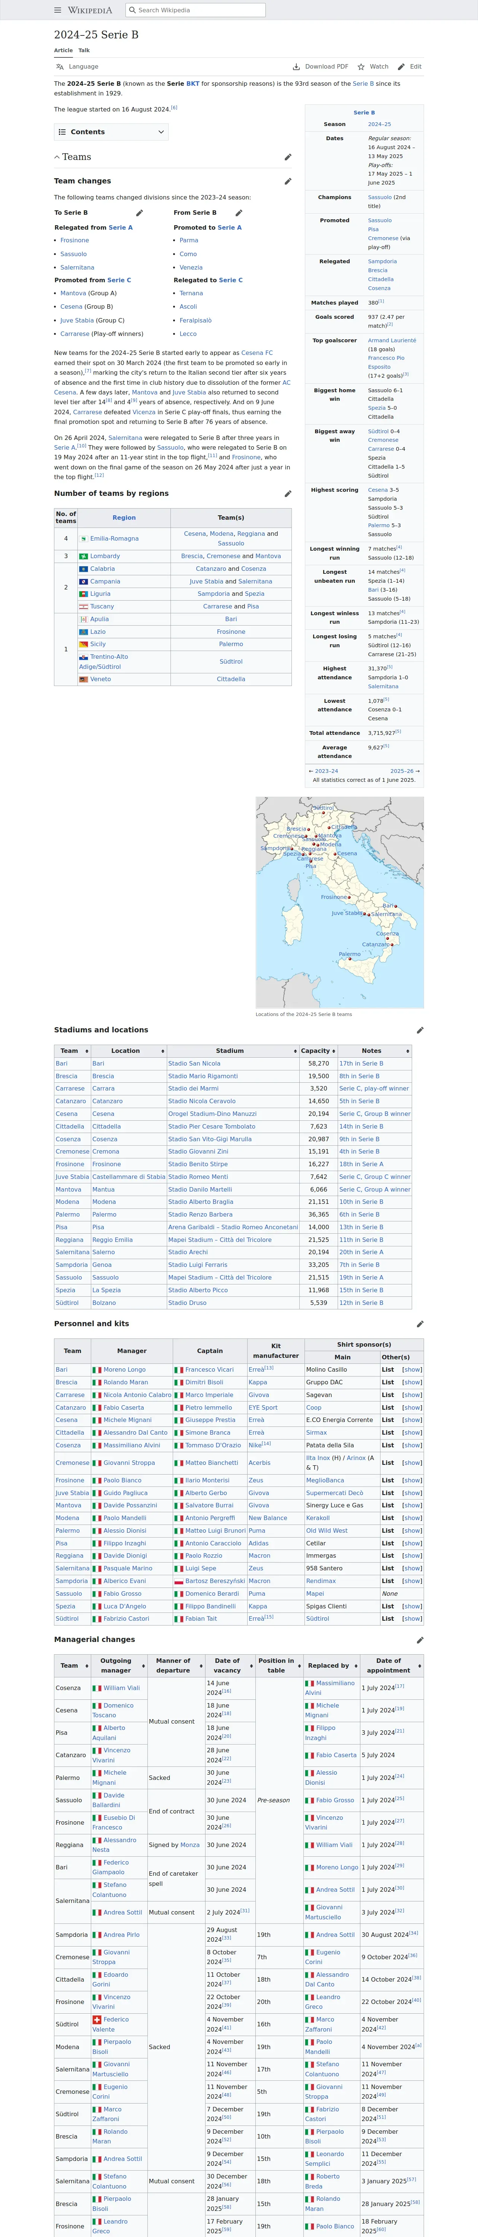Show Palermo other shirt sponsors list
This screenshot has height=2237, width=478.
[x=412, y=1531]
